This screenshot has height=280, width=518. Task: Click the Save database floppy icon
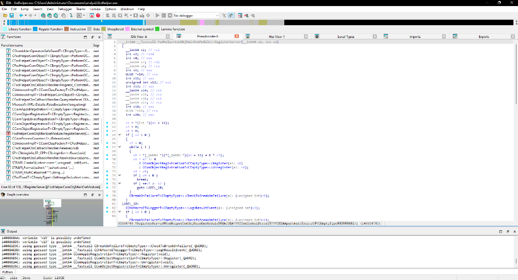click(12, 16)
